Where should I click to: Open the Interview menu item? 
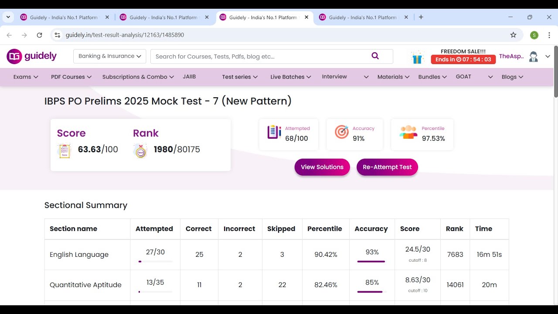[334, 77]
